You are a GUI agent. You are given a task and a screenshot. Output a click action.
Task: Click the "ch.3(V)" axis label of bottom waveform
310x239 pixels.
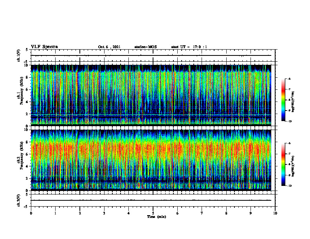click(19, 200)
